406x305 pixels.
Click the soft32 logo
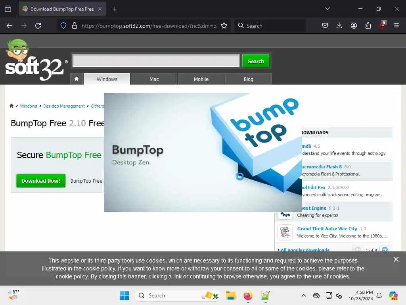(35, 60)
